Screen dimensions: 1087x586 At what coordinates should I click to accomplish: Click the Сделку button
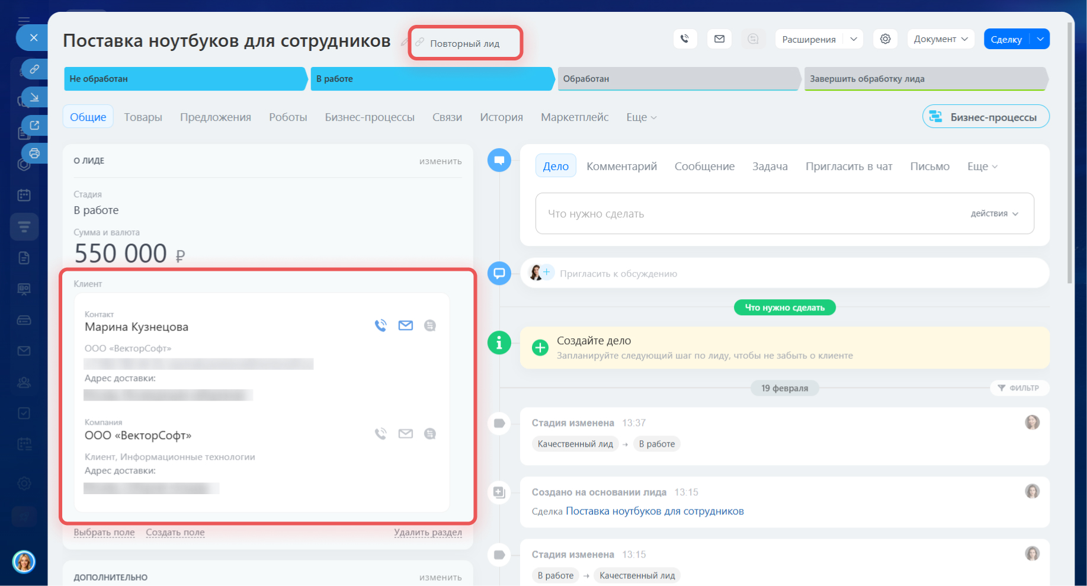[x=1006, y=39]
